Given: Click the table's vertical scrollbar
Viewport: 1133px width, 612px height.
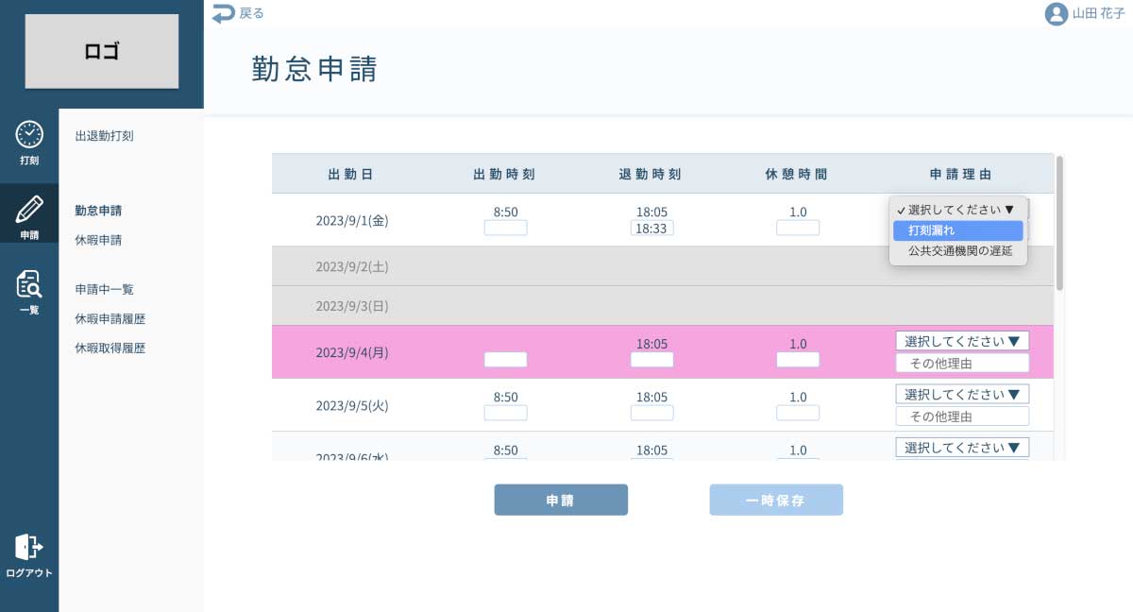Looking at the screenshot, I should [1060, 223].
